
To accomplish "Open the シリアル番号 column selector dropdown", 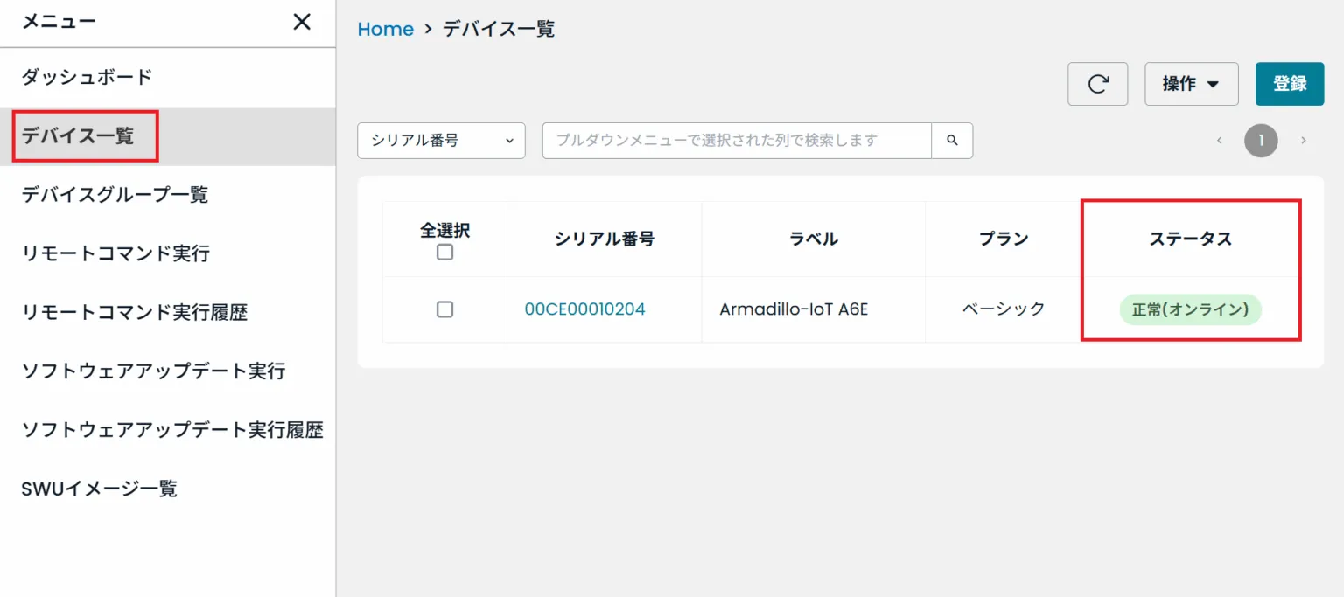I will point(440,140).
